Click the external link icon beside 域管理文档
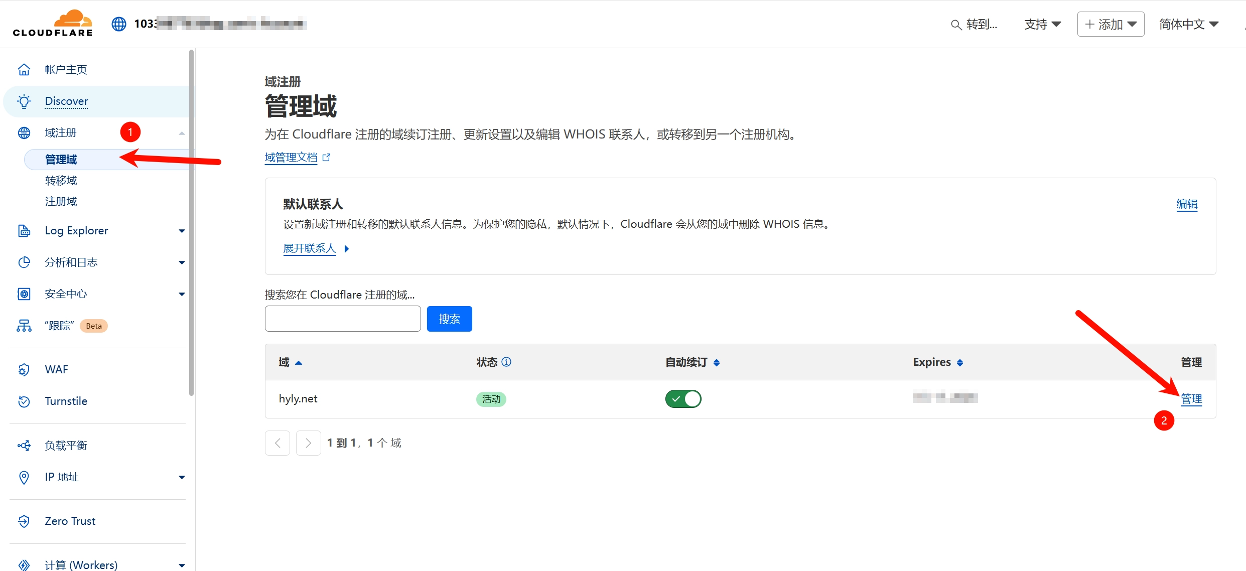The height and width of the screenshot is (571, 1246). coord(327,158)
